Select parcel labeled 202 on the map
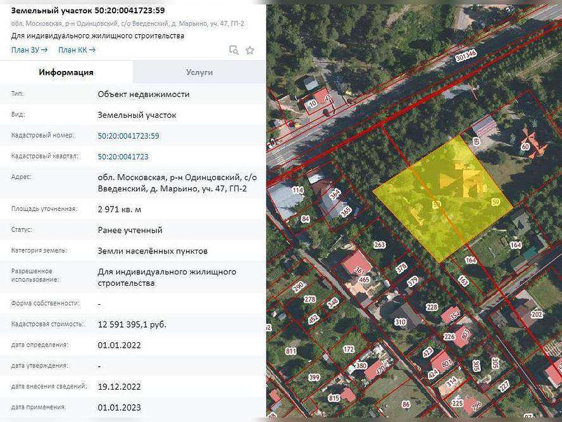Image resolution: width=562 pixels, height=422 pixels. [537, 314]
